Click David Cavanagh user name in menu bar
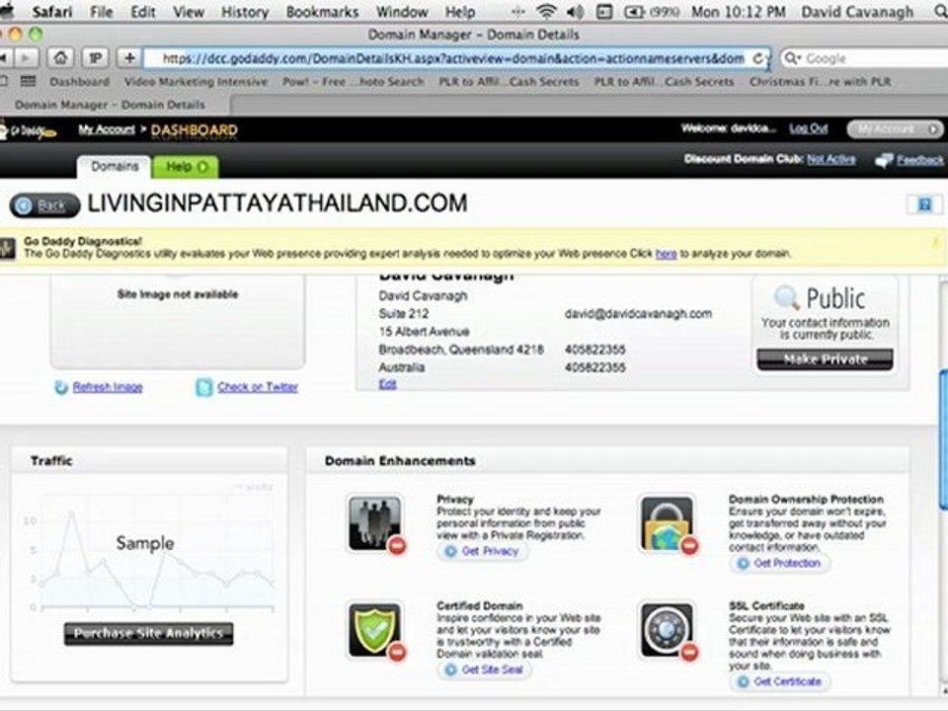The height and width of the screenshot is (711, 948). coord(857,12)
